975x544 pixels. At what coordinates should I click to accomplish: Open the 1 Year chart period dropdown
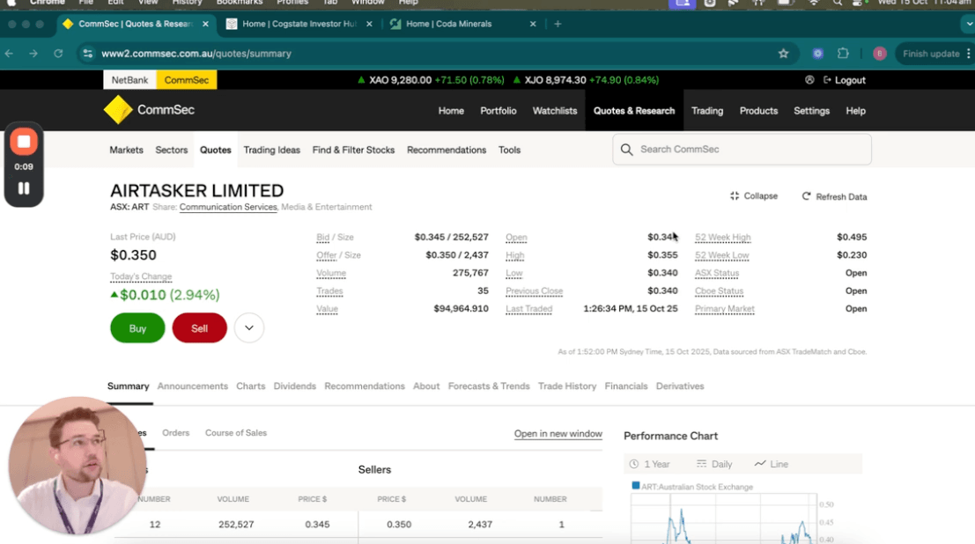(x=650, y=464)
